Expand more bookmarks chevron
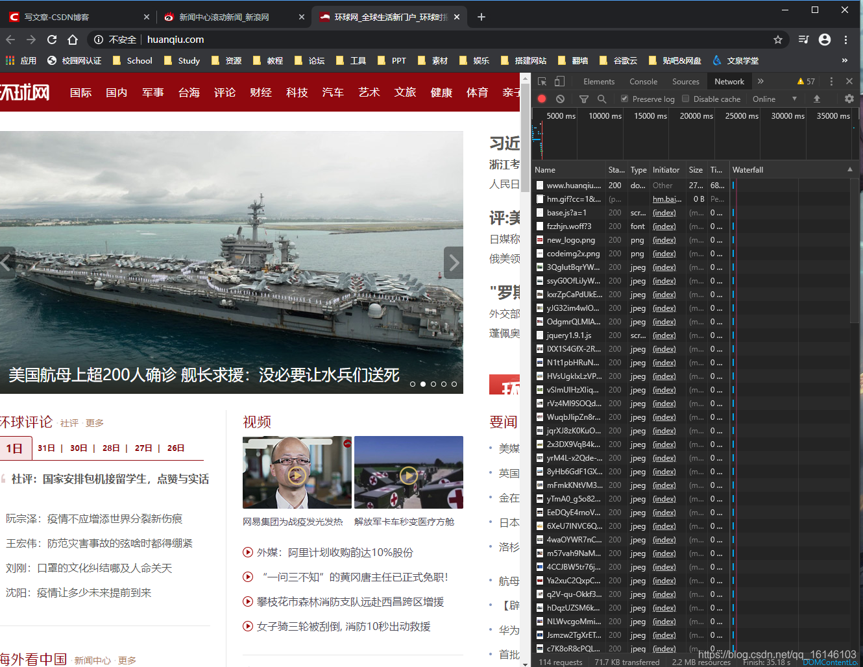863x667 pixels. click(x=844, y=60)
